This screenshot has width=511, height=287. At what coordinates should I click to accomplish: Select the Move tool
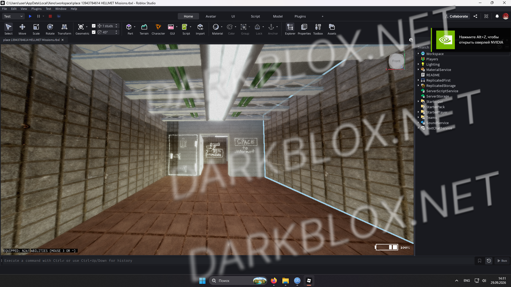coord(22,29)
